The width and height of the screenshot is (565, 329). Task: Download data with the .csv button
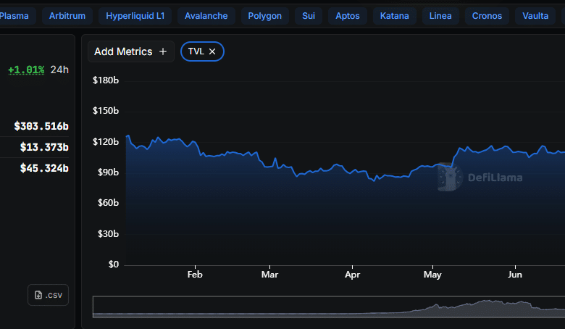point(48,295)
